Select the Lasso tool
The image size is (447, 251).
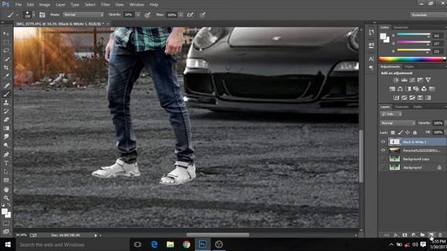6,51
